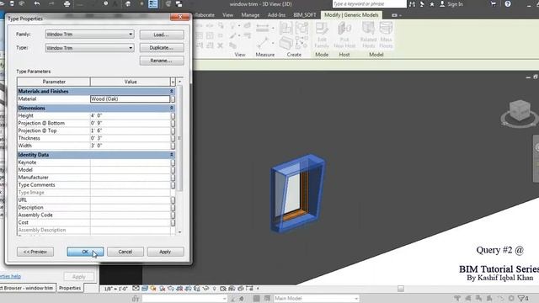Open the Add-Ins ribbon tab
This screenshot has height=303, width=539.
pos(276,15)
